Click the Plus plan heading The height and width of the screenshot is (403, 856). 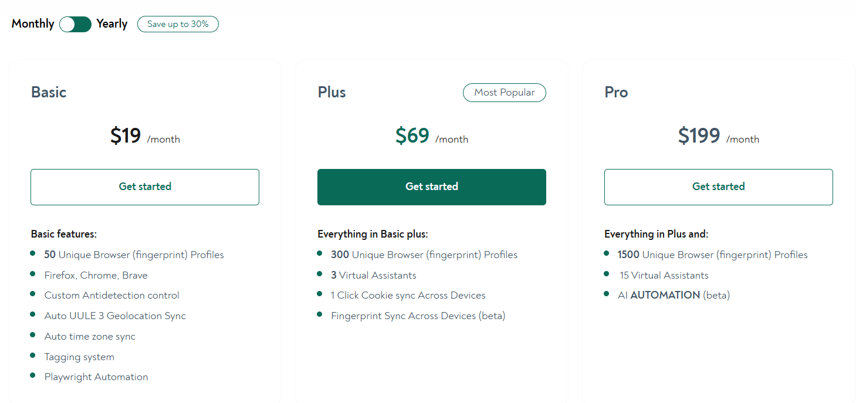pos(332,92)
